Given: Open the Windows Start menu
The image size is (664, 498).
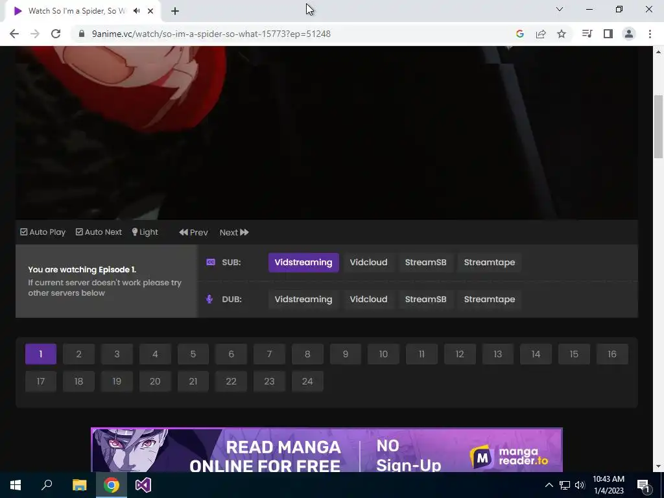Looking at the screenshot, I should click(x=16, y=485).
